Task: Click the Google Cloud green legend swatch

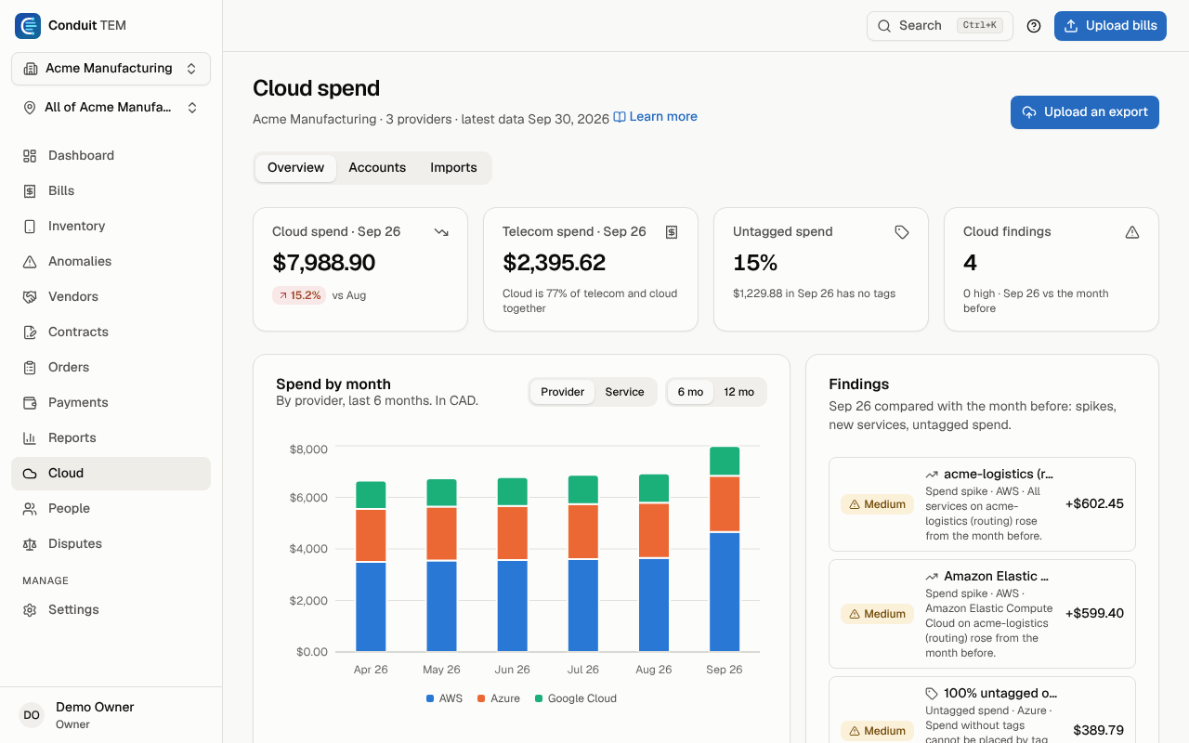Action: click(539, 698)
